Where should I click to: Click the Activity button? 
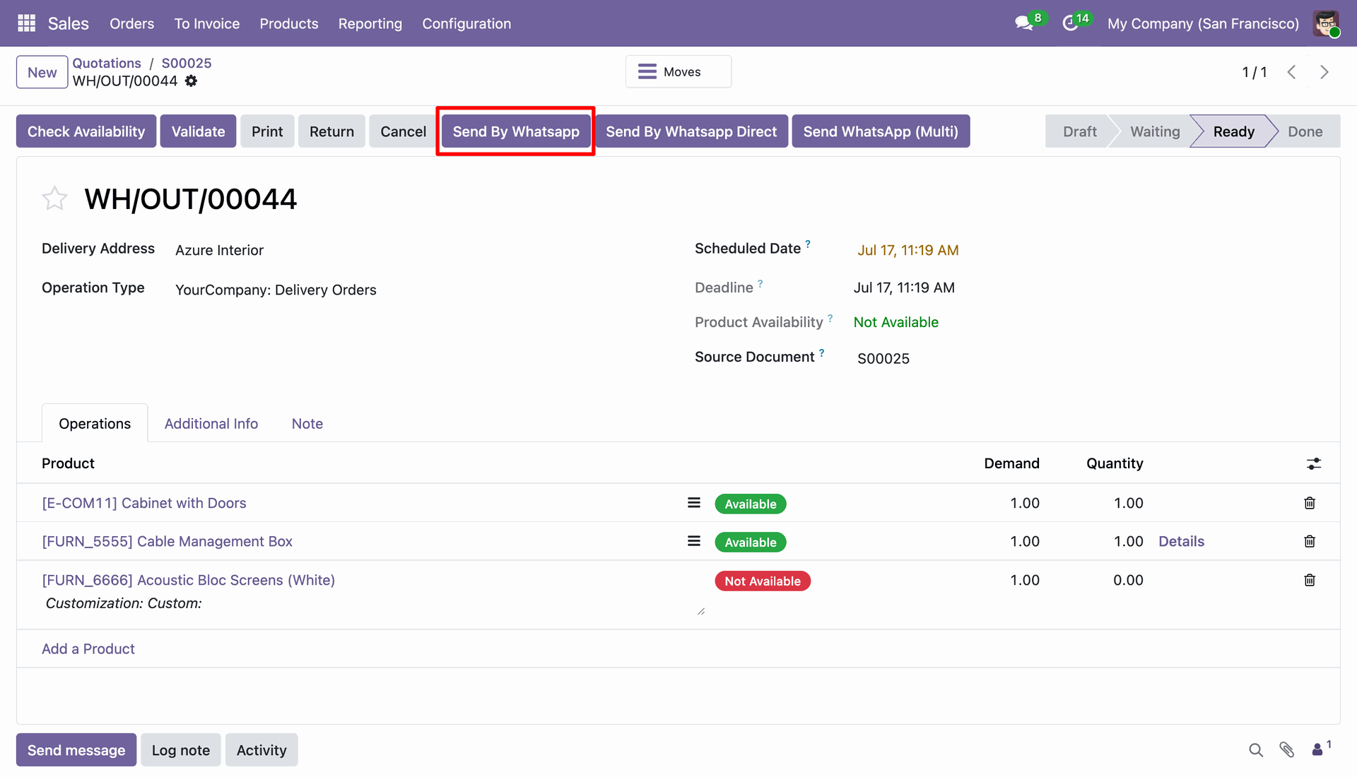point(262,749)
